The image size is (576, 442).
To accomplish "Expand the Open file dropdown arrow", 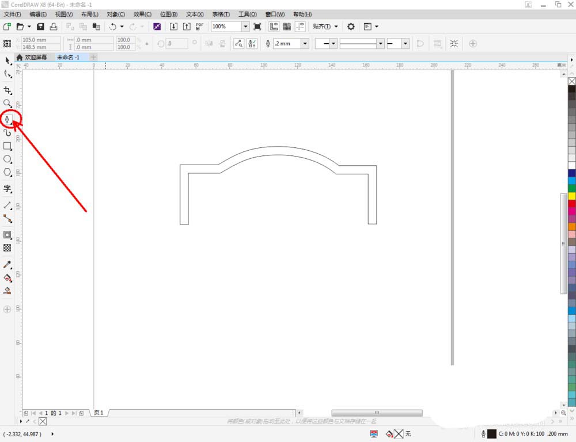I will [x=29, y=26].
